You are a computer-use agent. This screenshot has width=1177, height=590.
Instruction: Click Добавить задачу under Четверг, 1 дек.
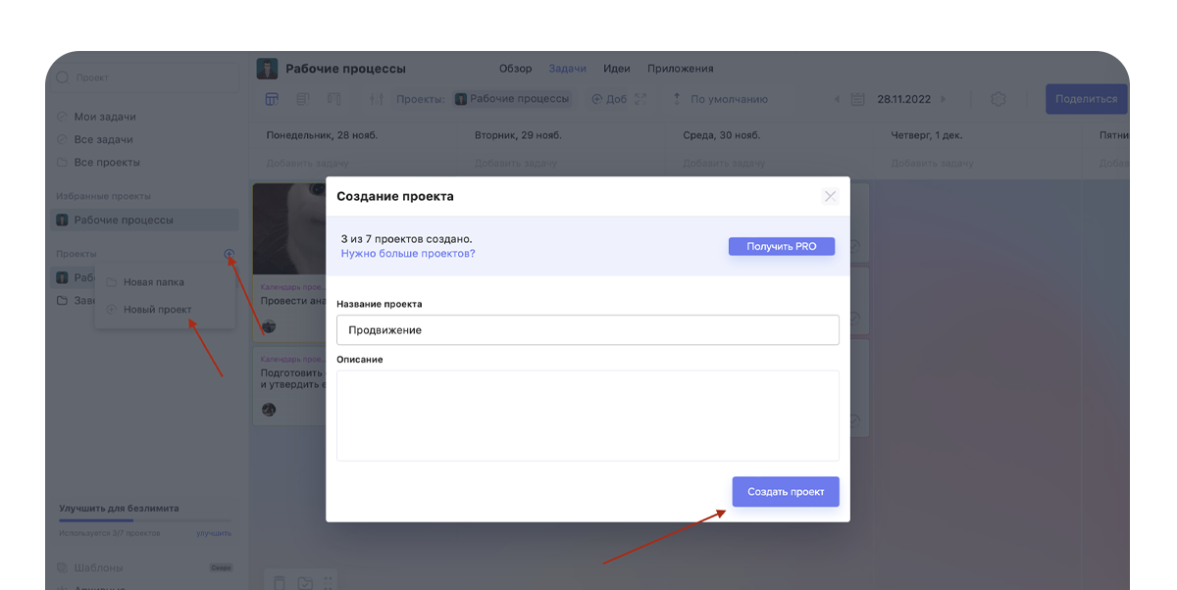[933, 164]
